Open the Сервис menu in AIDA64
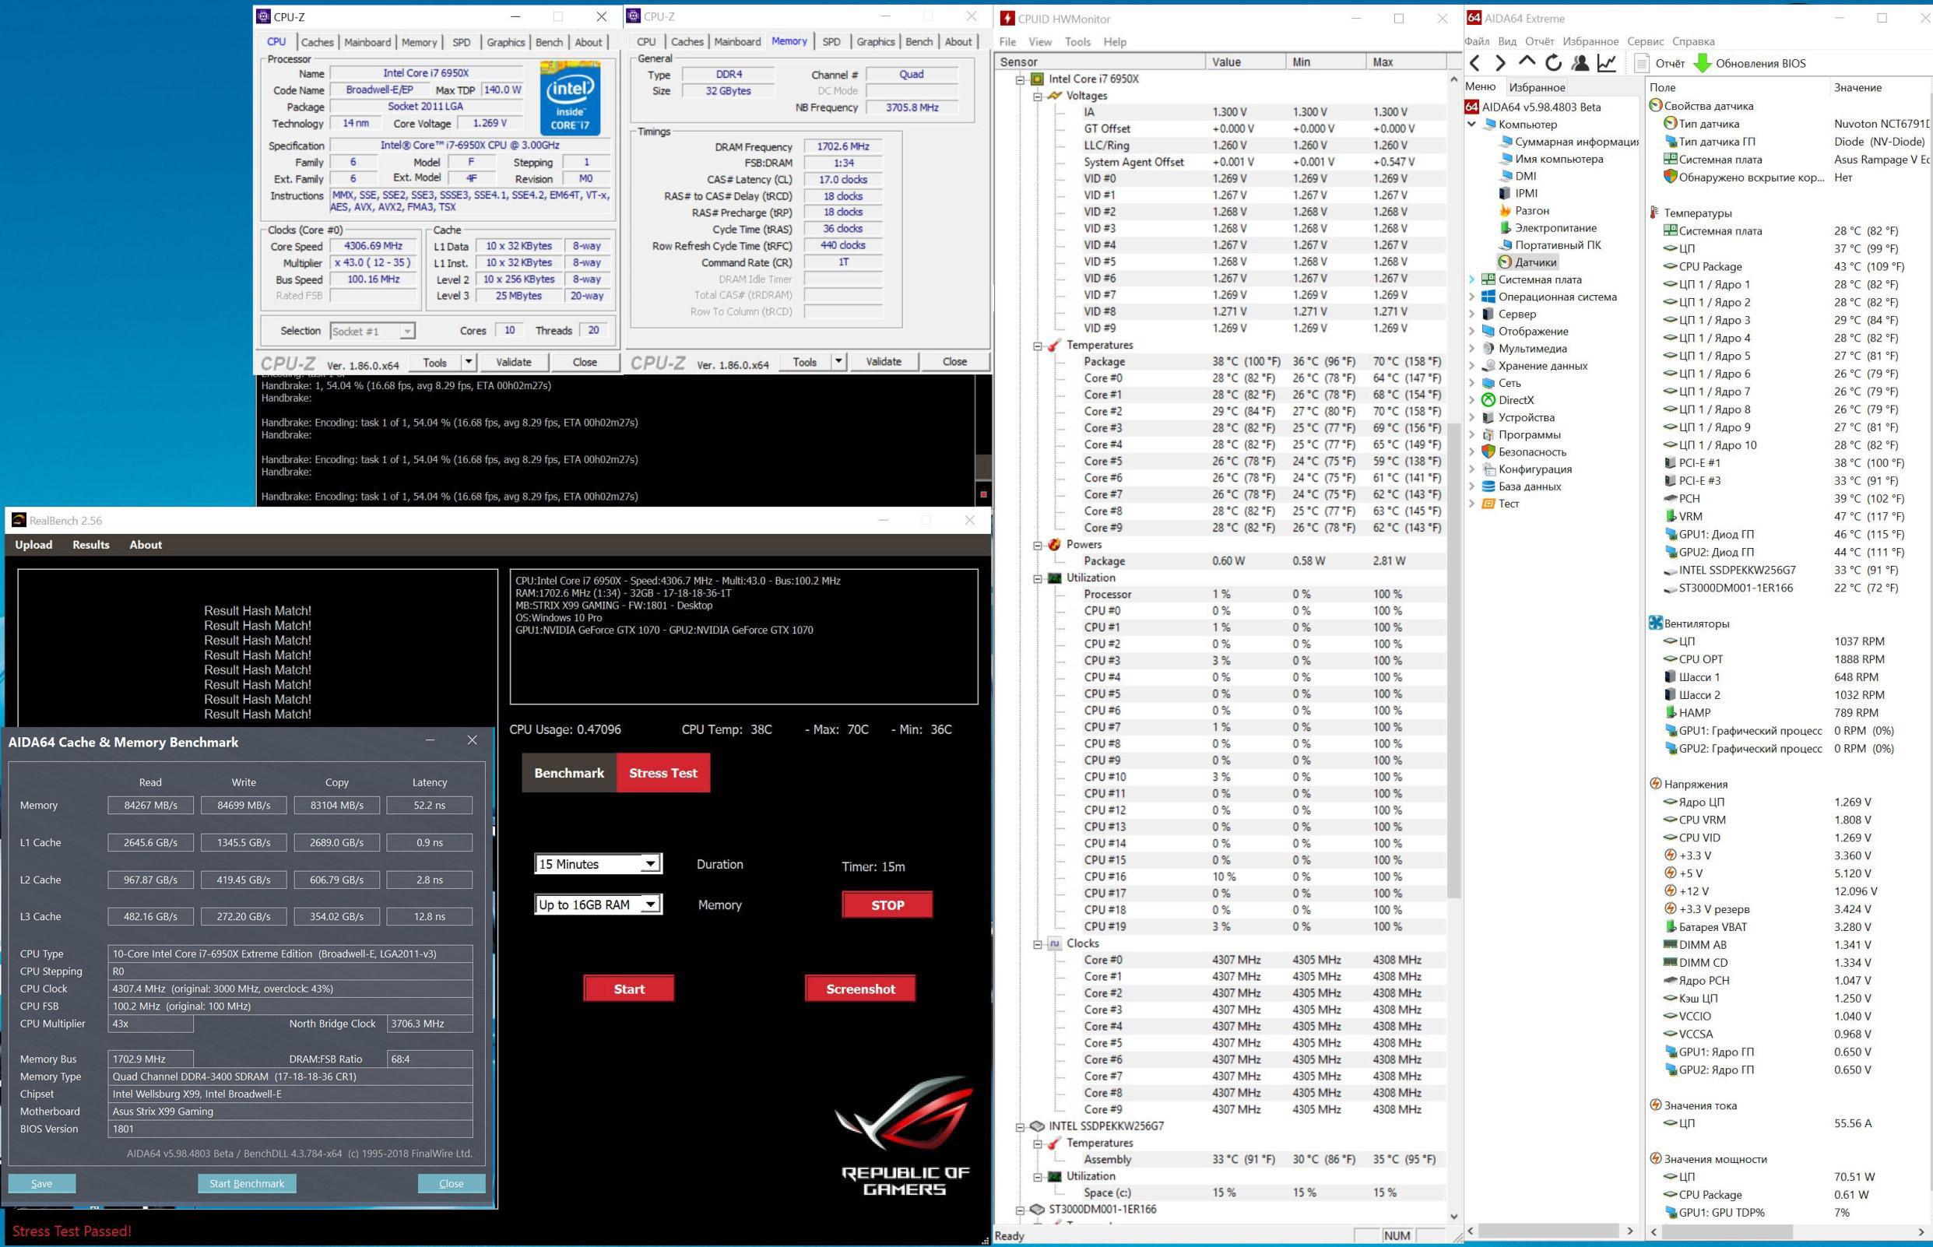The image size is (1933, 1247). [x=1645, y=41]
